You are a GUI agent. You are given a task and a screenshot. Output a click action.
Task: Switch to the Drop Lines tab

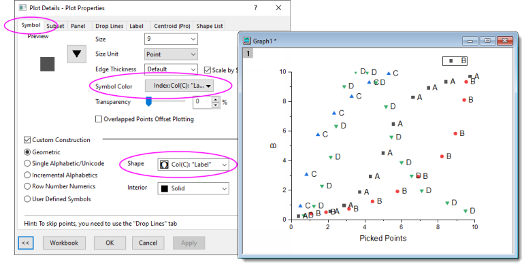108,26
